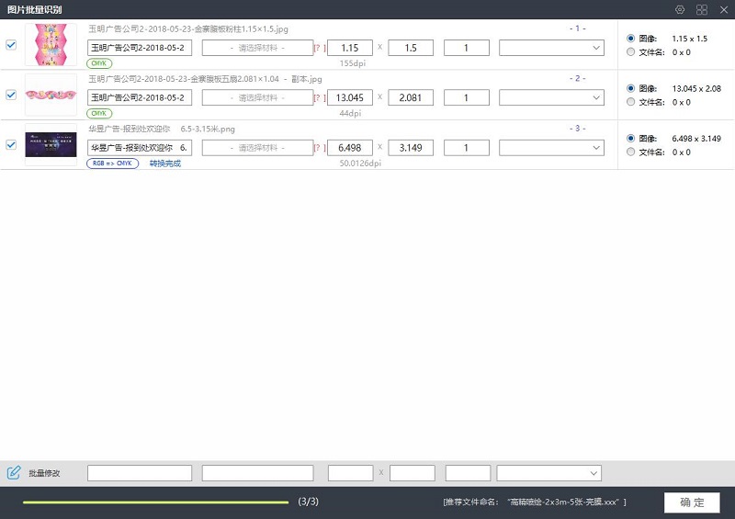
Task: Uncheck the first image row checkbox
Action: tap(11, 44)
